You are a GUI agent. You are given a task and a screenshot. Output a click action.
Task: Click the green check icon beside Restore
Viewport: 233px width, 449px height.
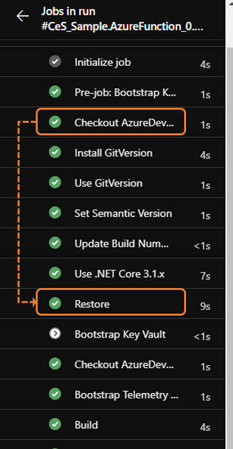pyautogui.click(x=55, y=303)
